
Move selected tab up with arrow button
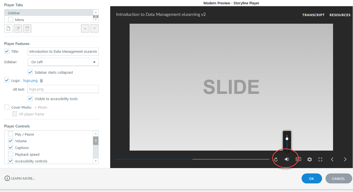pyautogui.click(x=85, y=29)
